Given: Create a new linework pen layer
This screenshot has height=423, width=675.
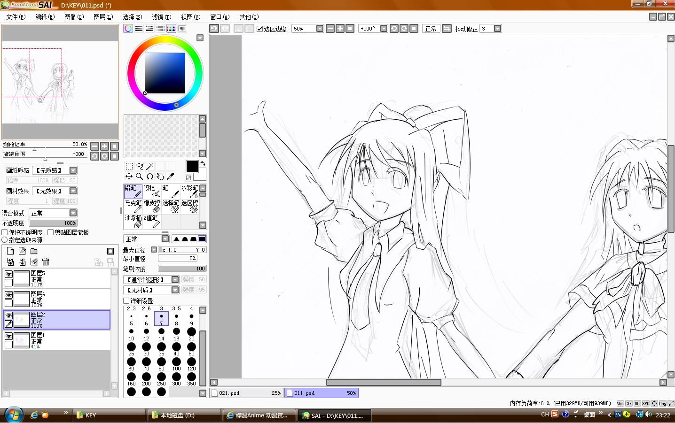Looking at the screenshot, I should [22, 251].
